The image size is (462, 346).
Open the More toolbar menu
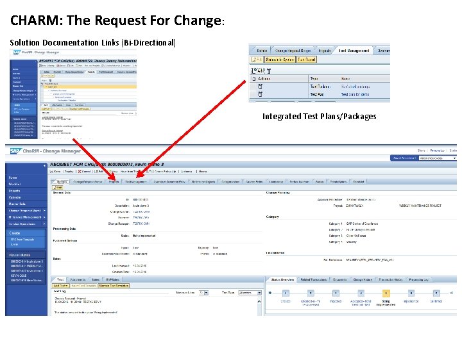tap(203, 171)
